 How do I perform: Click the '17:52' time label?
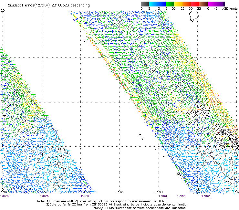206,196
